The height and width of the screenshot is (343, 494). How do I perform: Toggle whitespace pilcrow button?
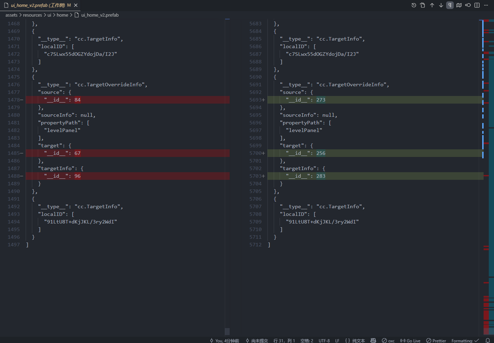point(450,5)
